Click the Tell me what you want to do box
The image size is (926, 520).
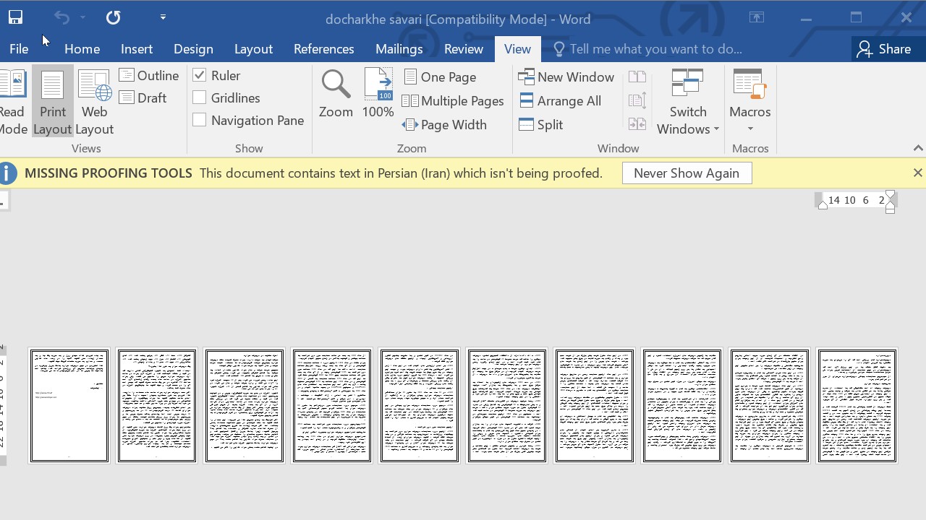647,49
